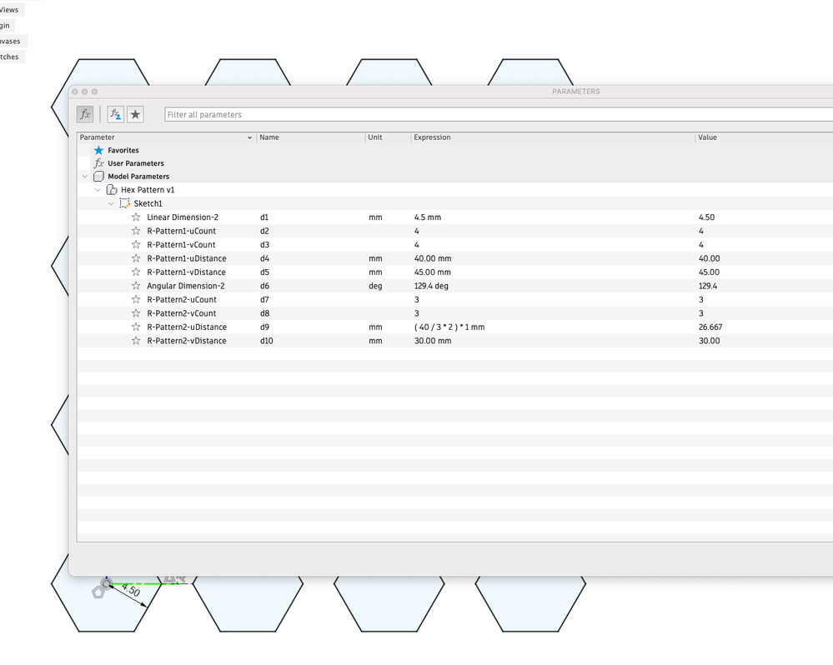Open the Parameter column header dropdown arrow
Image resolution: width=833 pixels, height=665 pixels.
(249, 137)
